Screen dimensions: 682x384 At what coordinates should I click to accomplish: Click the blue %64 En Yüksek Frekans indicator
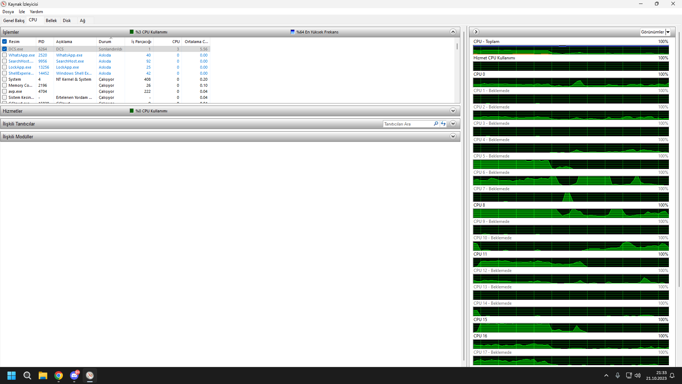coord(293,32)
